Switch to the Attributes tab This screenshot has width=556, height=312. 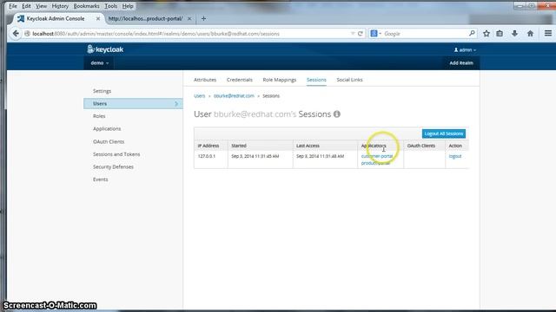(x=205, y=80)
